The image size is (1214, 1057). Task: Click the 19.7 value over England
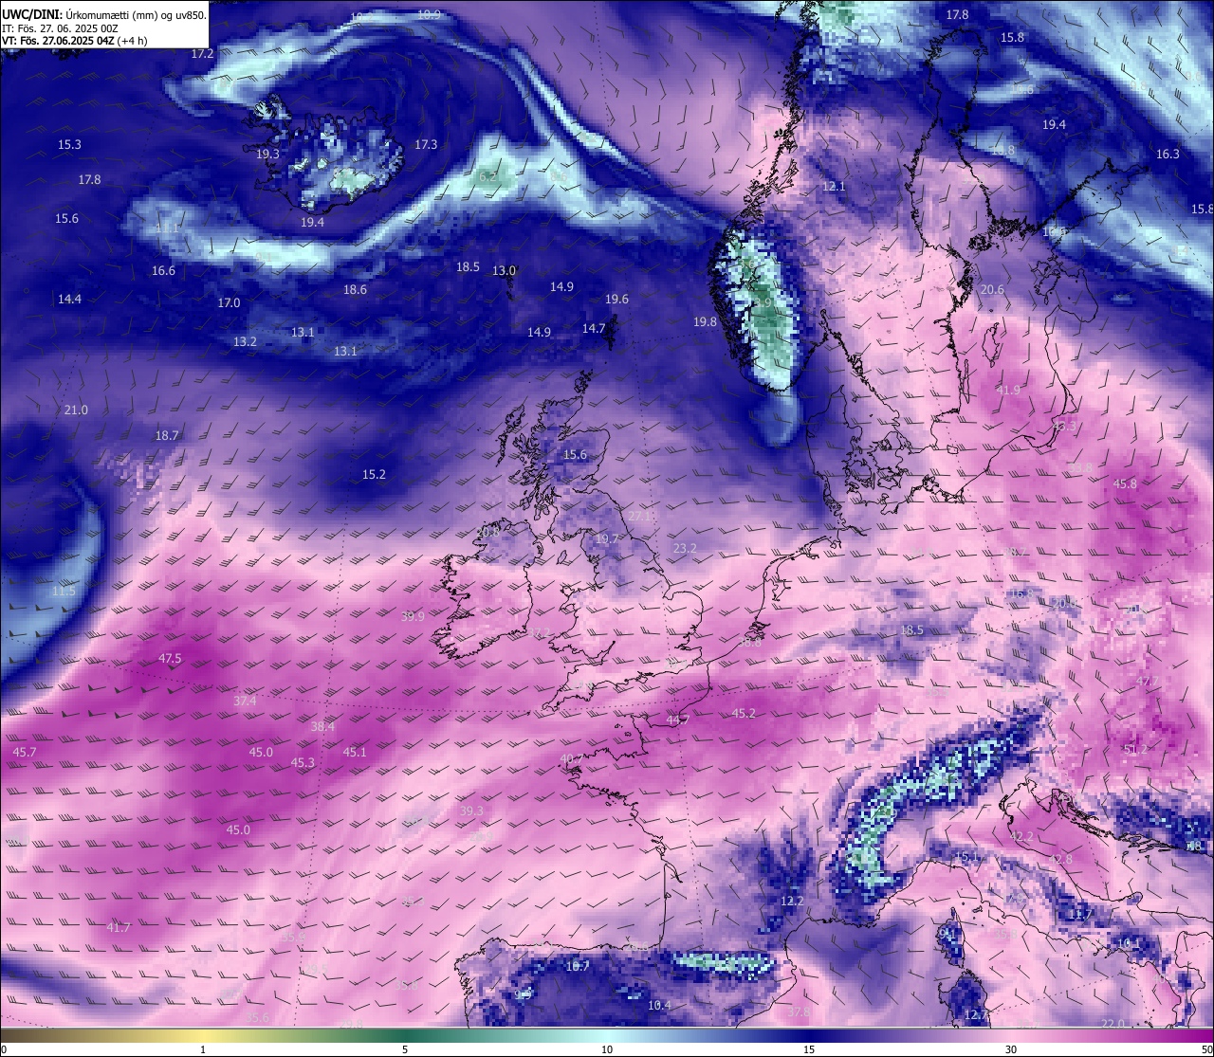pos(607,539)
